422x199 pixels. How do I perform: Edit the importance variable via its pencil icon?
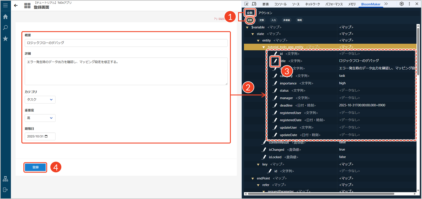pos(275,83)
